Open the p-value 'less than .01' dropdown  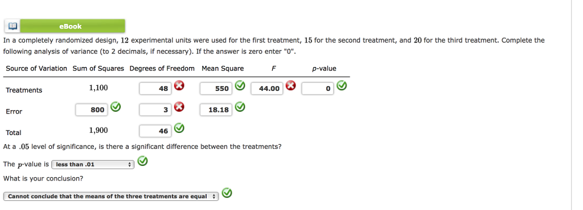(93, 165)
